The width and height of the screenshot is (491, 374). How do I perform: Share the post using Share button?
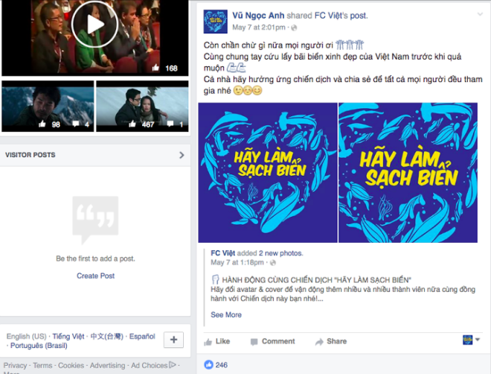tap(330, 341)
